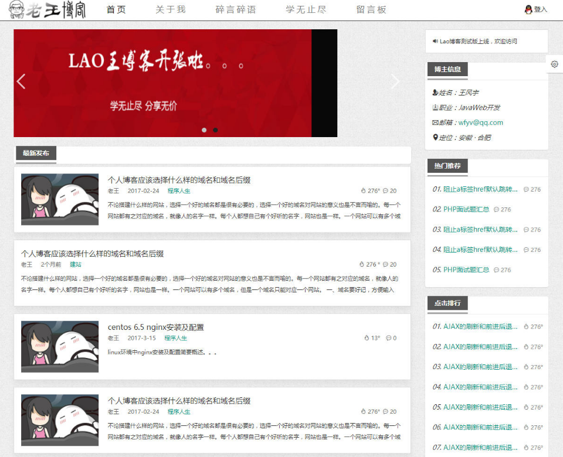Open the settings gear on right edge
This screenshot has width=563, height=457.
[x=554, y=64]
